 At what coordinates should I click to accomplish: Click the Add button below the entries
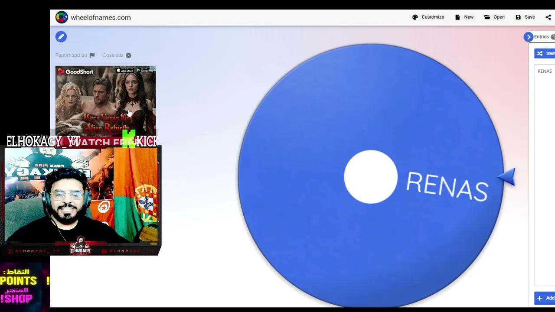coord(545,298)
